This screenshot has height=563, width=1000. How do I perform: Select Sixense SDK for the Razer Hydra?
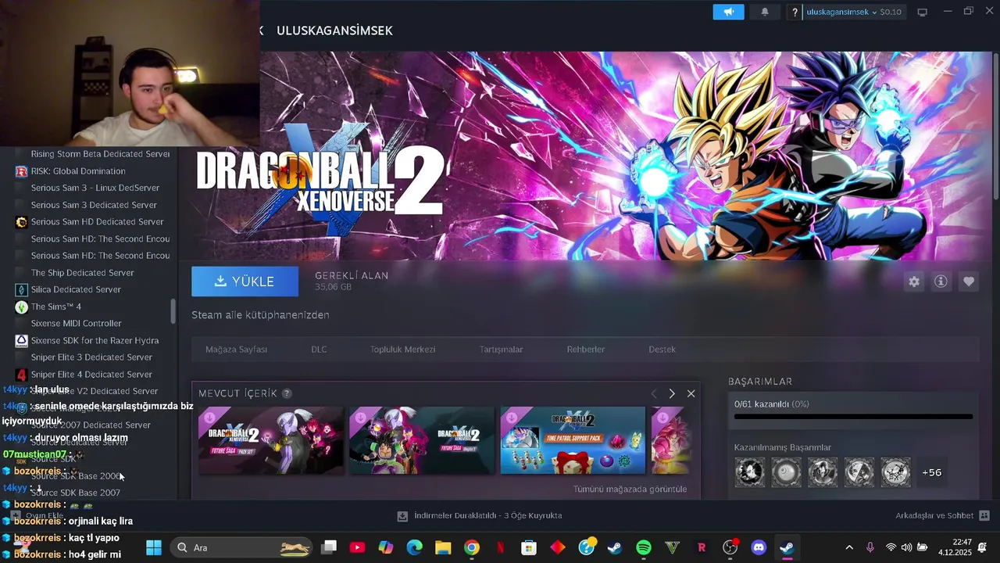[95, 341]
